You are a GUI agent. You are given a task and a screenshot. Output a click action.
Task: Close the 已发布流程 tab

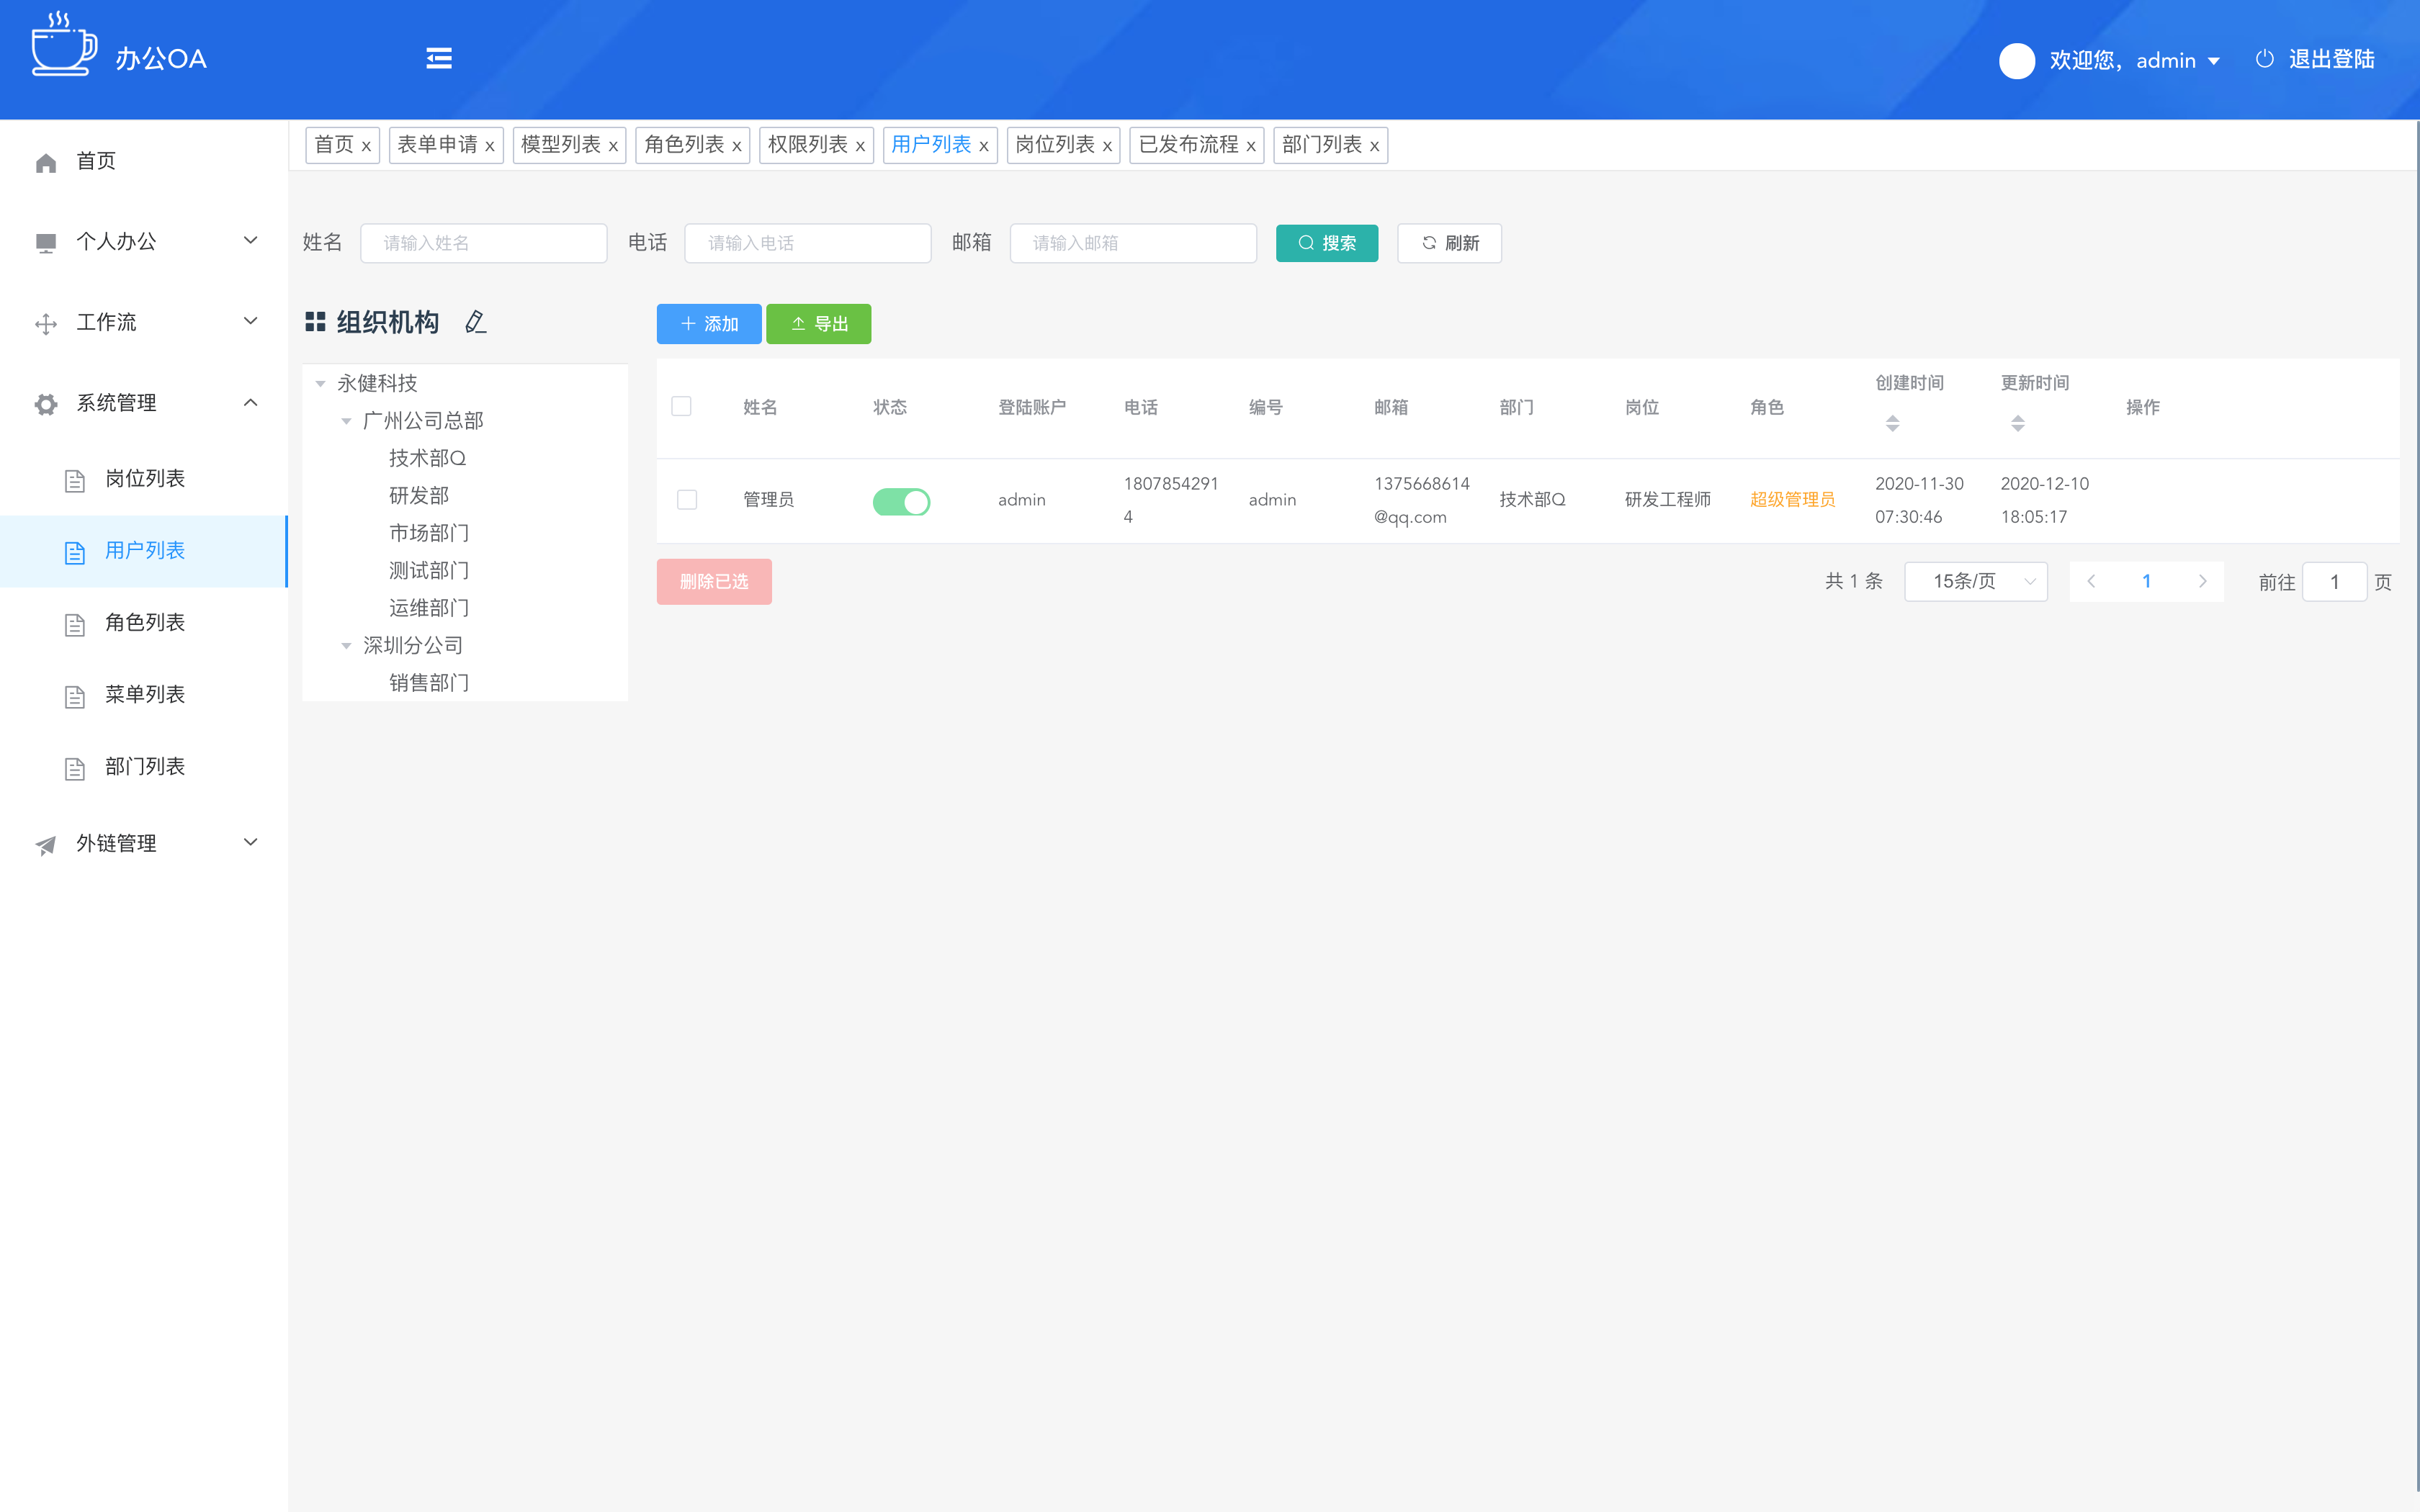point(1251,146)
